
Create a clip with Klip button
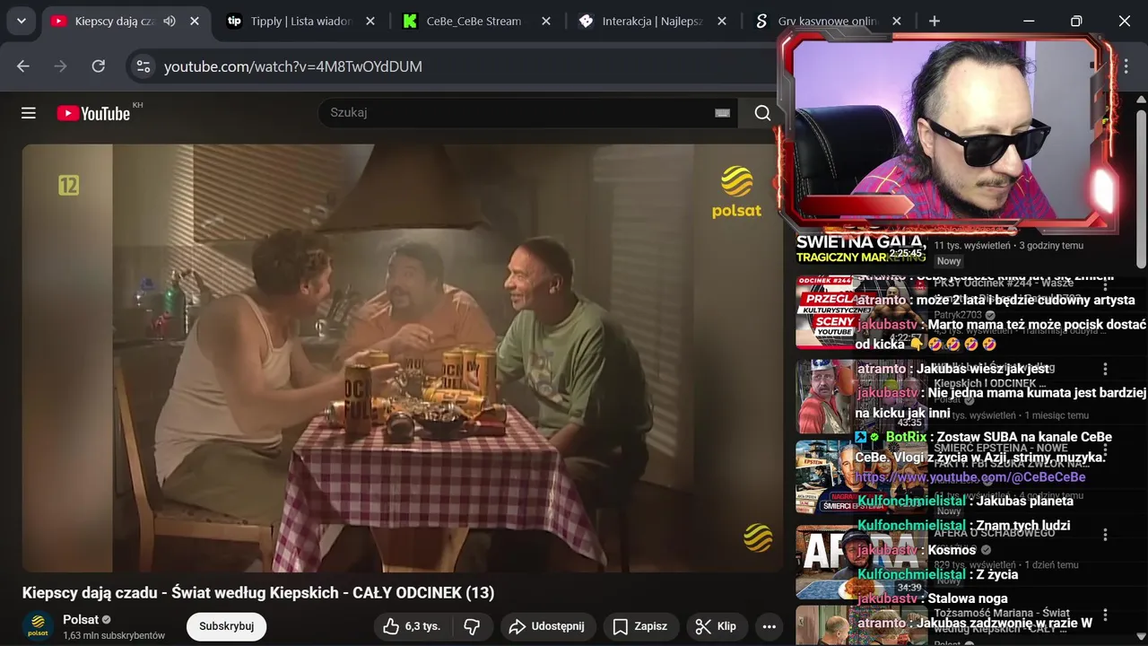tap(717, 626)
